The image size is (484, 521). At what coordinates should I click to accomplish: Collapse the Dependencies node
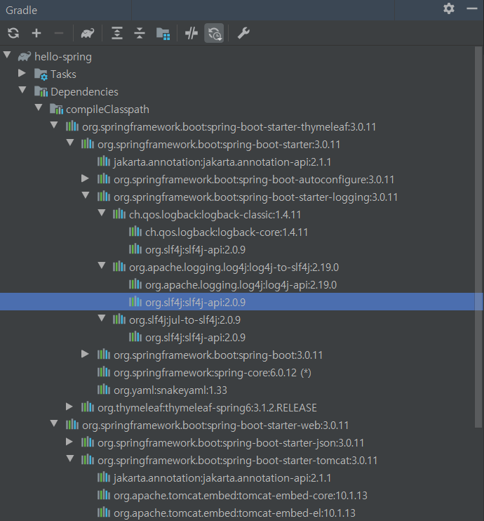22,90
